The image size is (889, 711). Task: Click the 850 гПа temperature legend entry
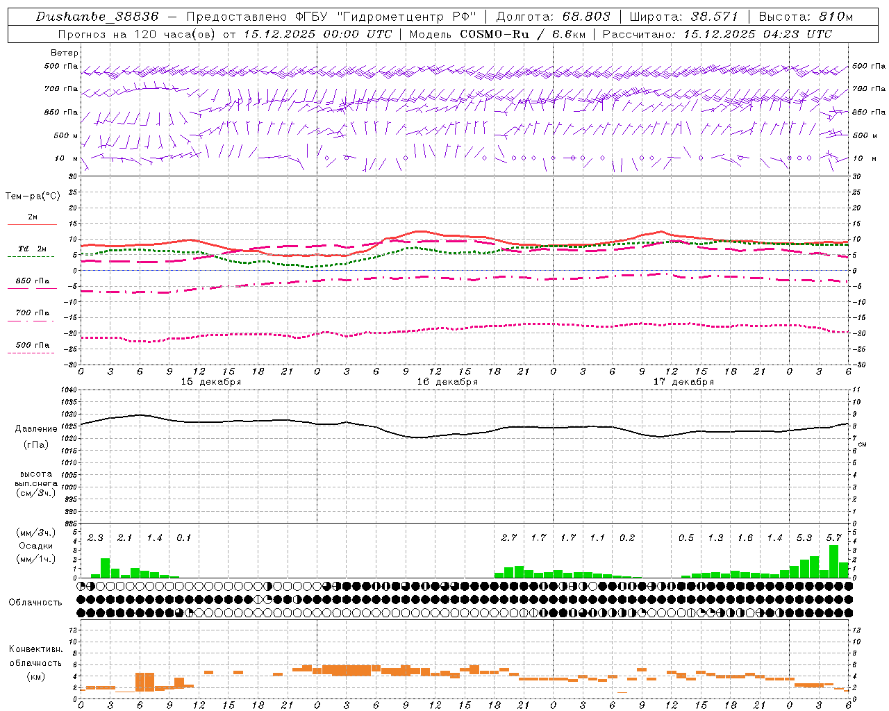click(x=32, y=281)
